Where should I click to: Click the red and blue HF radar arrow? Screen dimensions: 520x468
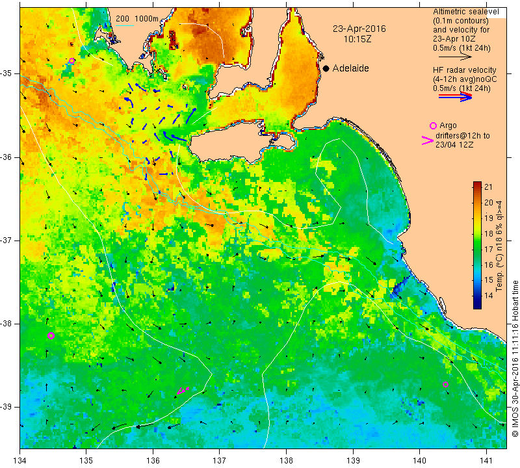tap(455, 97)
